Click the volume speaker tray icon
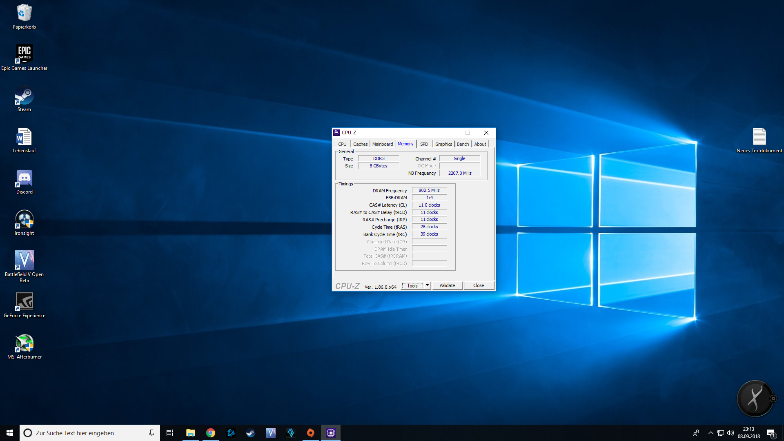The height and width of the screenshot is (441, 784). click(731, 433)
